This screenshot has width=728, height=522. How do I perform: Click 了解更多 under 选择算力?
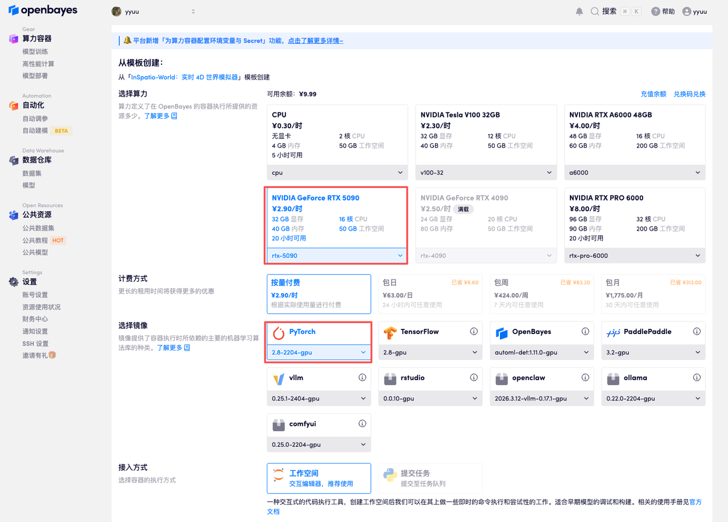click(160, 116)
